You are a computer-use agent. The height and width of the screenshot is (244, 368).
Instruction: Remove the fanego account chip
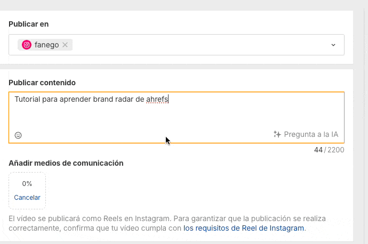(x=65, y=45)
